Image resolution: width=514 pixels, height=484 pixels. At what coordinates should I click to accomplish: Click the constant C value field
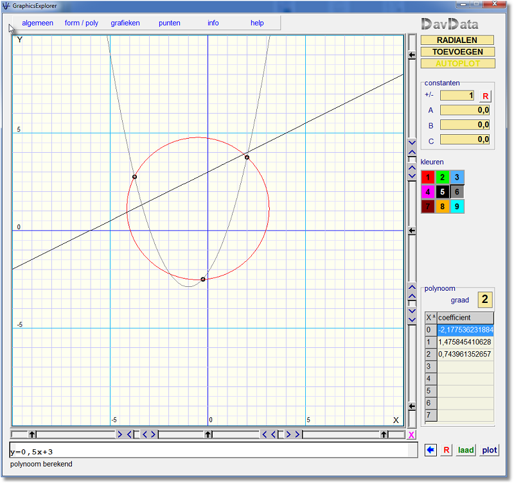465,139
